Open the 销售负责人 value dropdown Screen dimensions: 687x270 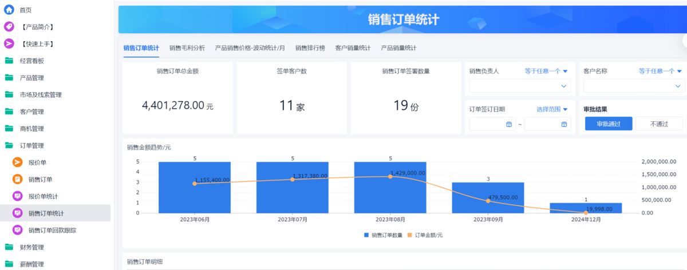coord(520,86)
